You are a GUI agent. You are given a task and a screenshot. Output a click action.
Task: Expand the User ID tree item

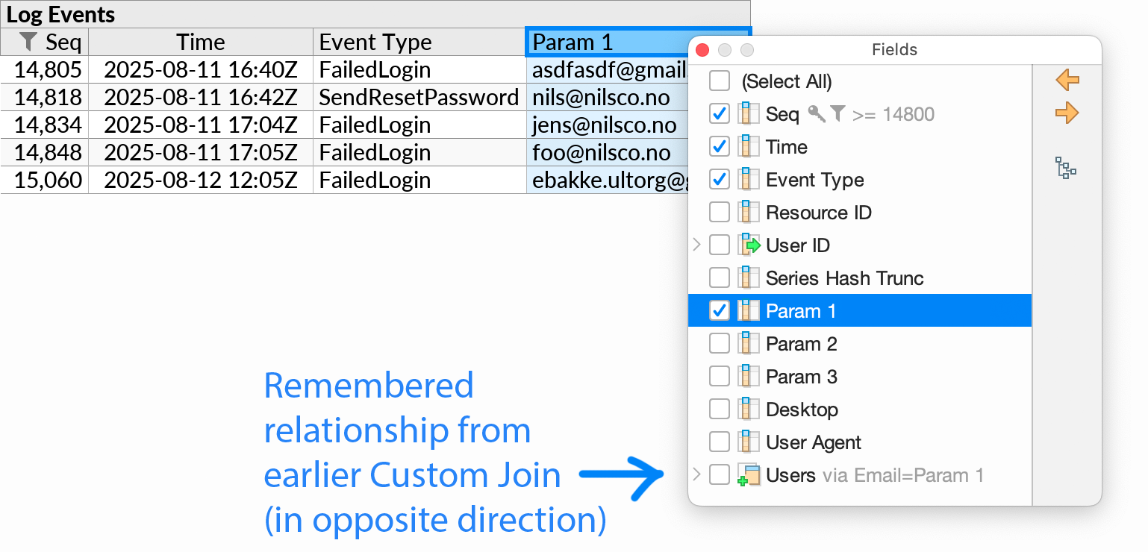(x=696, y=245)
